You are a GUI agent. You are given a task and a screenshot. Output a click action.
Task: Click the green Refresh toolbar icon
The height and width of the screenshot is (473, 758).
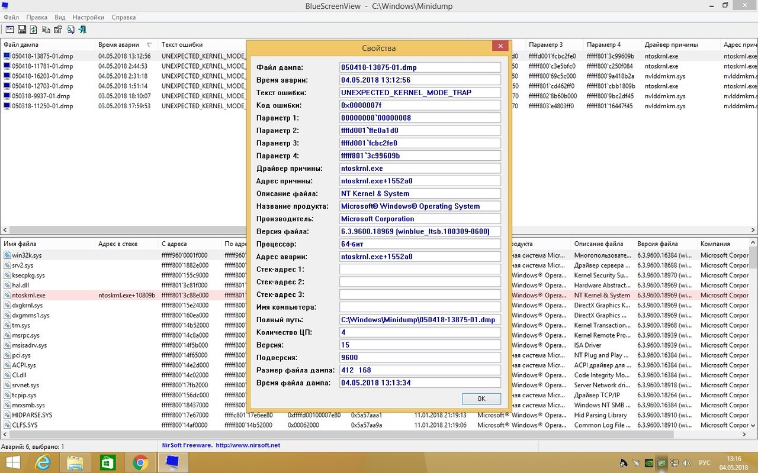click(x=34, y=30)
